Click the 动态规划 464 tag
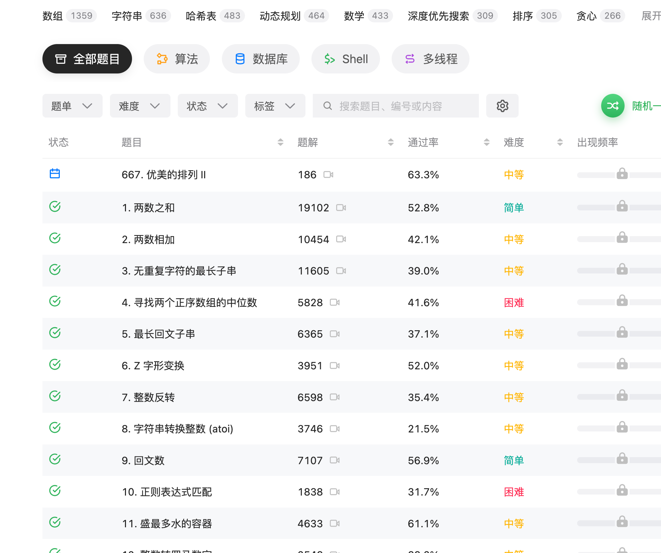661x553 pixels. click(x=294, y=16)
